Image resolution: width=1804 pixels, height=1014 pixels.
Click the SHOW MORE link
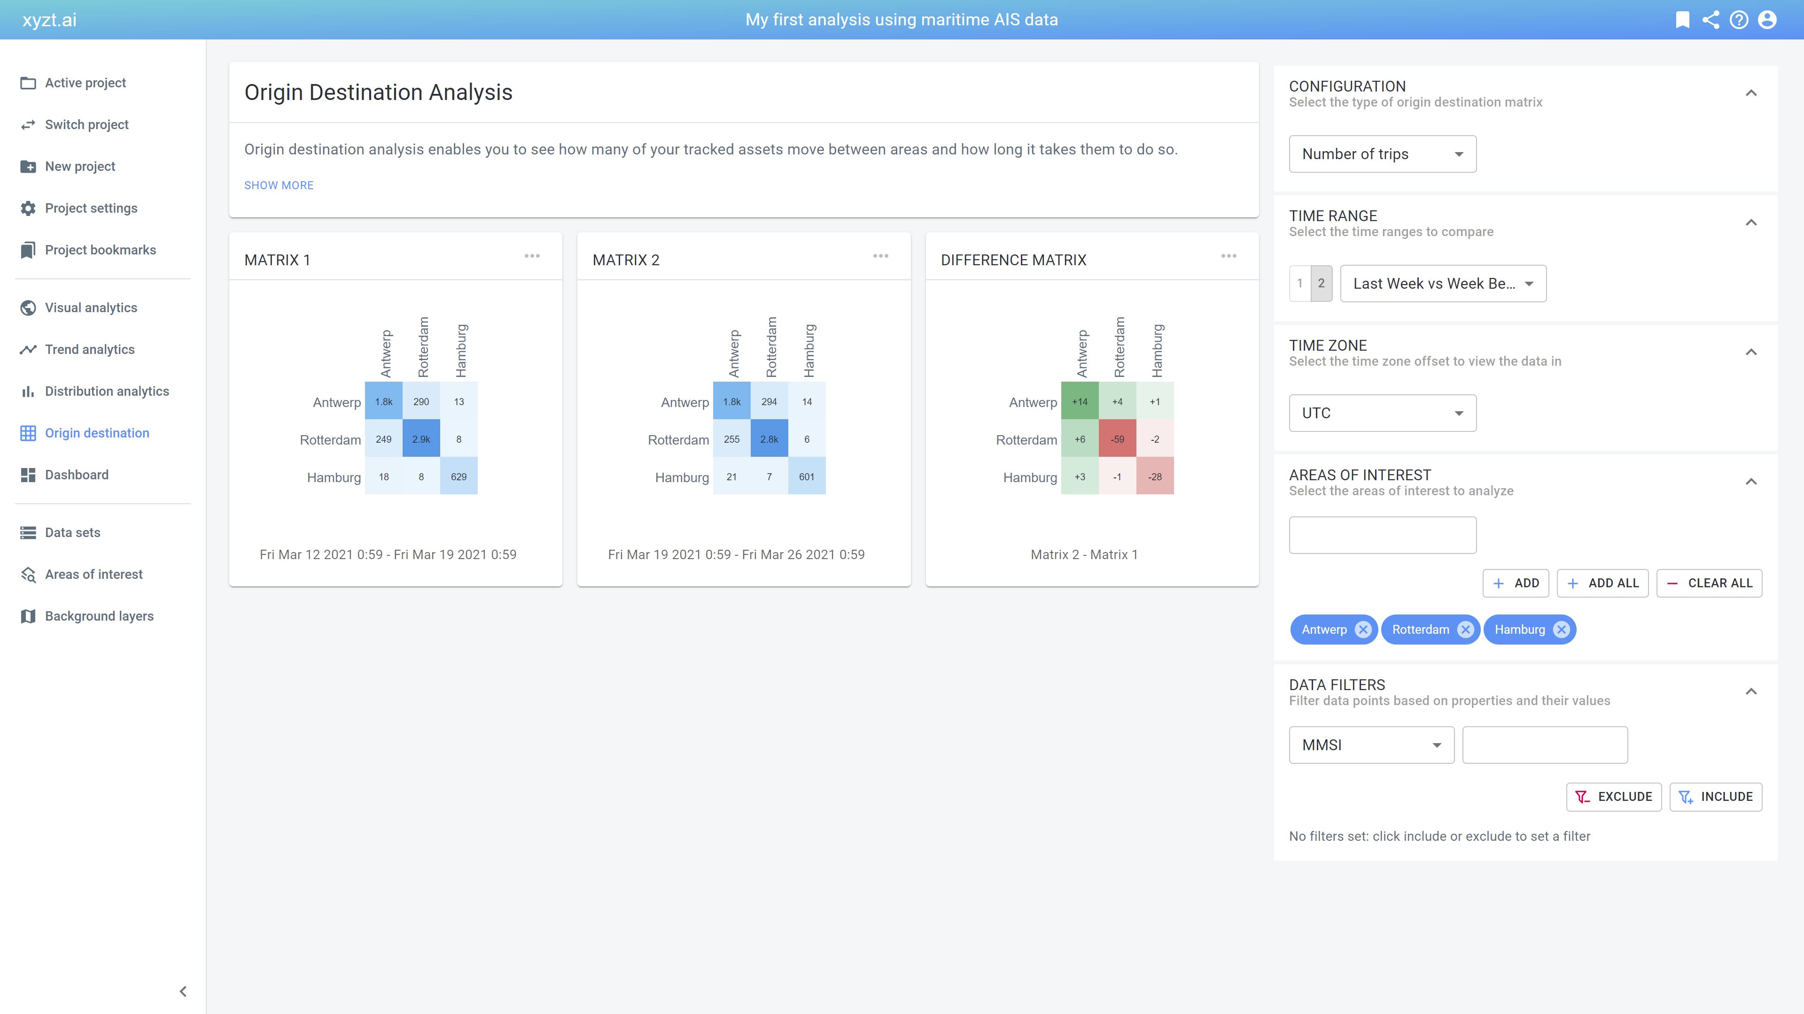click(279, 185)
